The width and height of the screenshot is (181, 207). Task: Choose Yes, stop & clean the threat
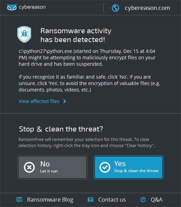pyautogui.click(x=128, y=167)
